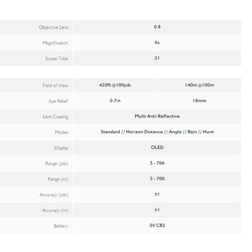Select the 5 - 766 yards range
The image size is (252, 252).
point(157,163)
